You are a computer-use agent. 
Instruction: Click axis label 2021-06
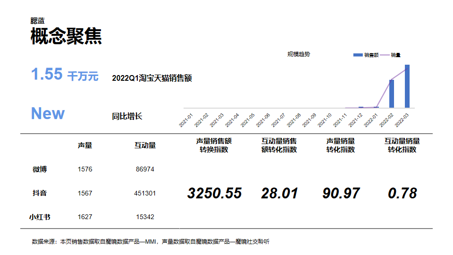click(263, 120)
